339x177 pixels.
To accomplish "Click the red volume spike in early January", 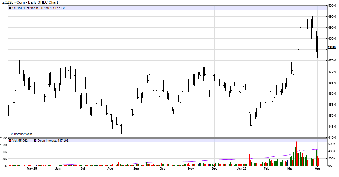I will coord(249,160).
